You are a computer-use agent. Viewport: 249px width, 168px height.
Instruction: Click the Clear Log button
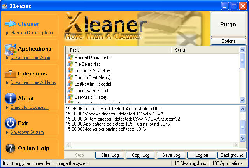tap(110, 155)
